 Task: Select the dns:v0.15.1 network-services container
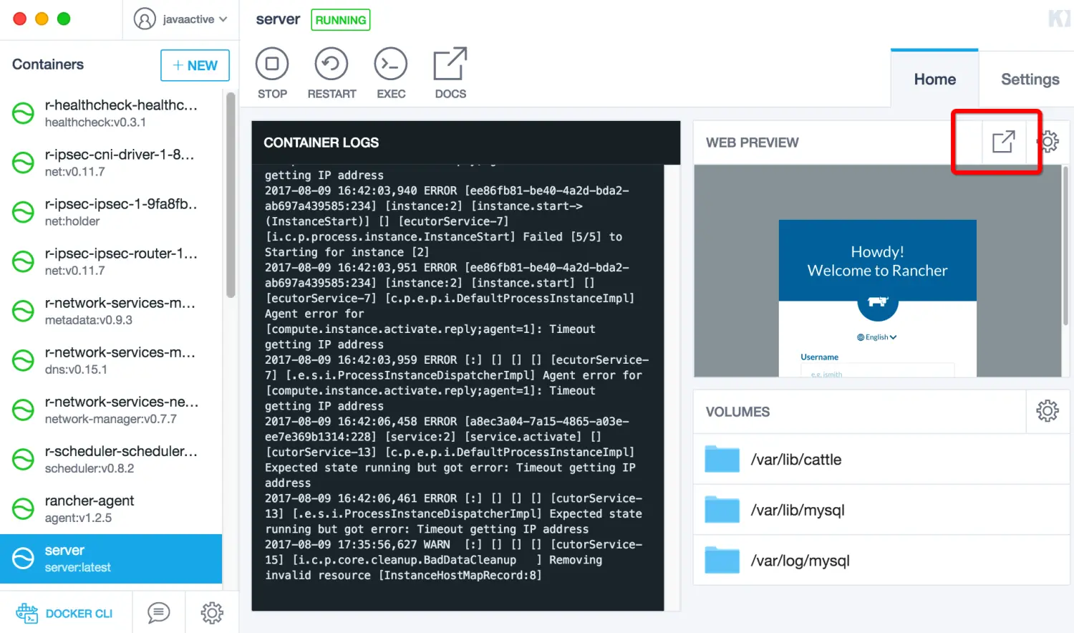111,360
